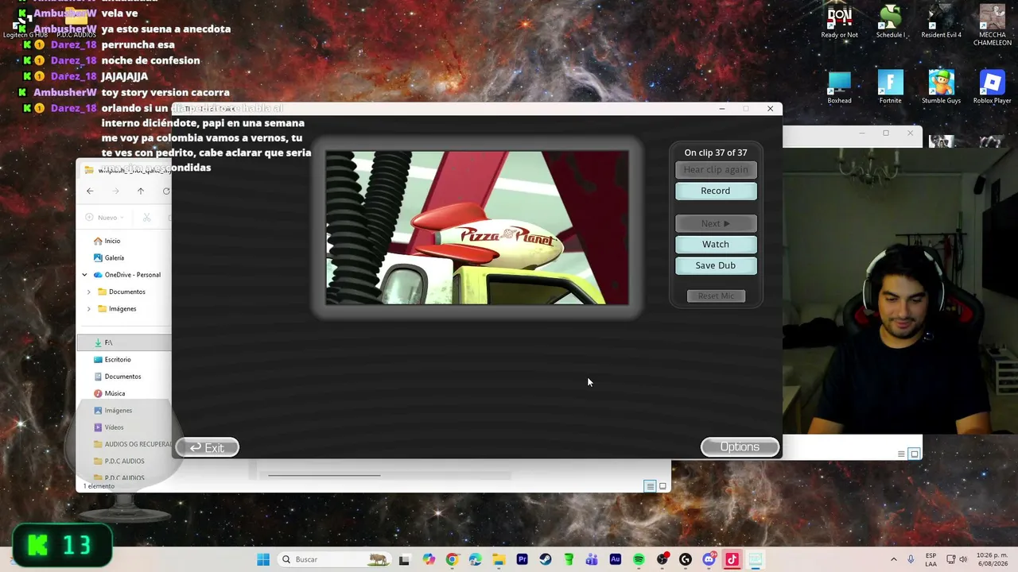Viewport: 1018px width, 572px height.
Task: Open Microsoft Edge from the taskbar
Action: tap(475, 559)
